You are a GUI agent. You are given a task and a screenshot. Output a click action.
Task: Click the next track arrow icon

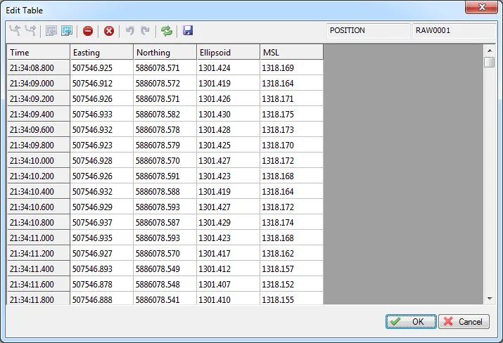click(x=30, y=31)
